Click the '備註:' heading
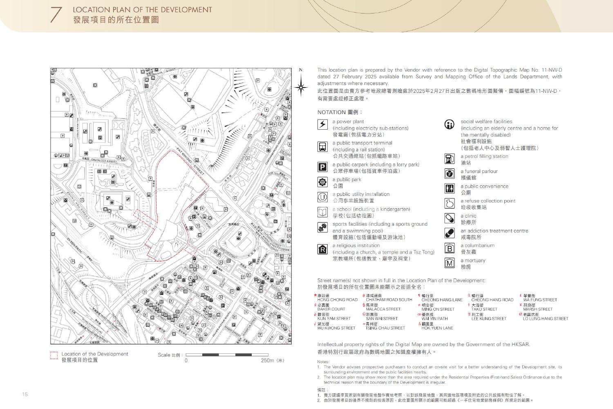Image resolution: width=613 pixels, height=409 pixels. [323, 390]
